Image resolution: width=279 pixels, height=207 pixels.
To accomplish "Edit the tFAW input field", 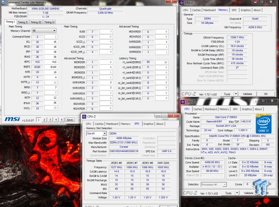I will coord(51,103).
